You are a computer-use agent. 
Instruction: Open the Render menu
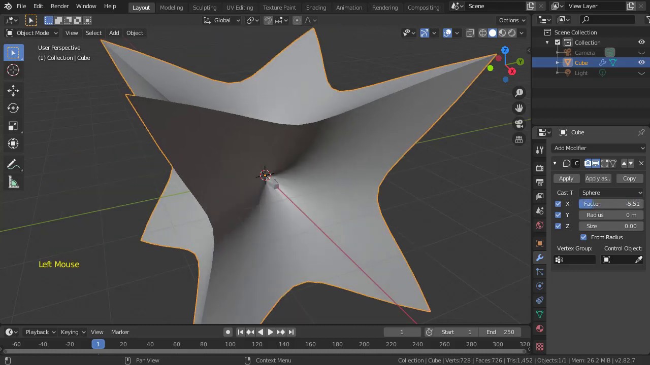[59, 6]
